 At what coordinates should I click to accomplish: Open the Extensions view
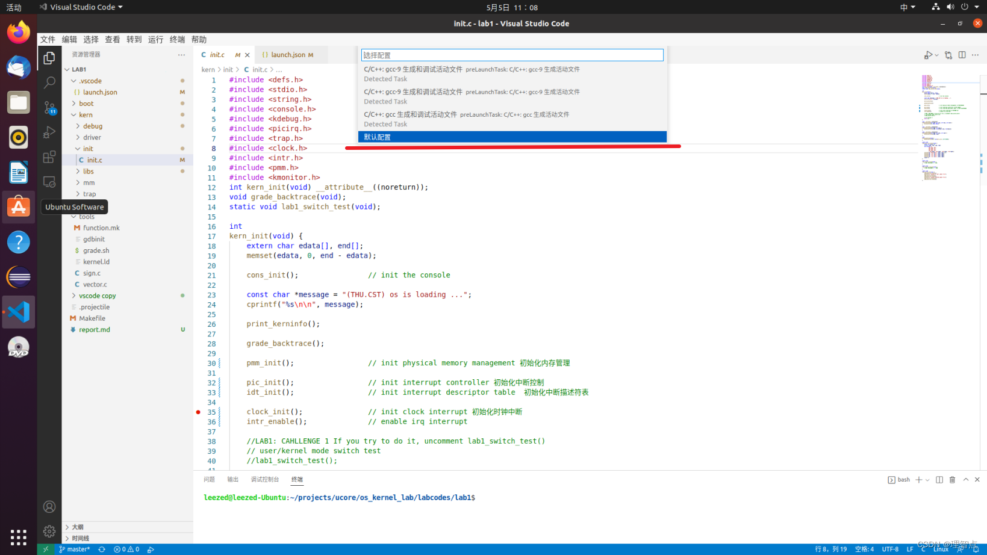(49, 157)
